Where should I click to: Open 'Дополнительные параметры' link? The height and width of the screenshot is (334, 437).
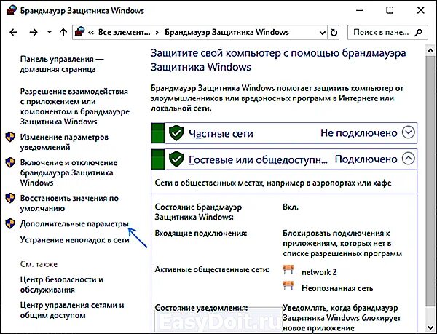pos(74,224)
